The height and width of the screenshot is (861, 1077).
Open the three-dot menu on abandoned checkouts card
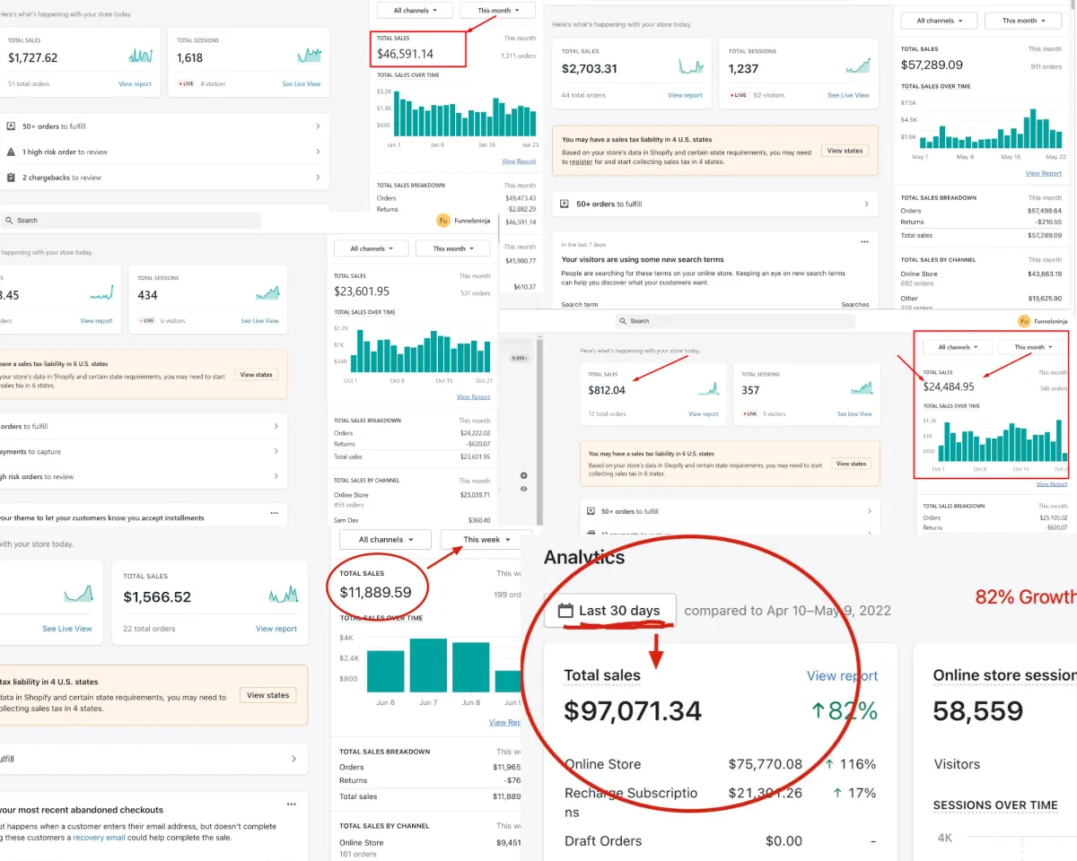(291, 804)
